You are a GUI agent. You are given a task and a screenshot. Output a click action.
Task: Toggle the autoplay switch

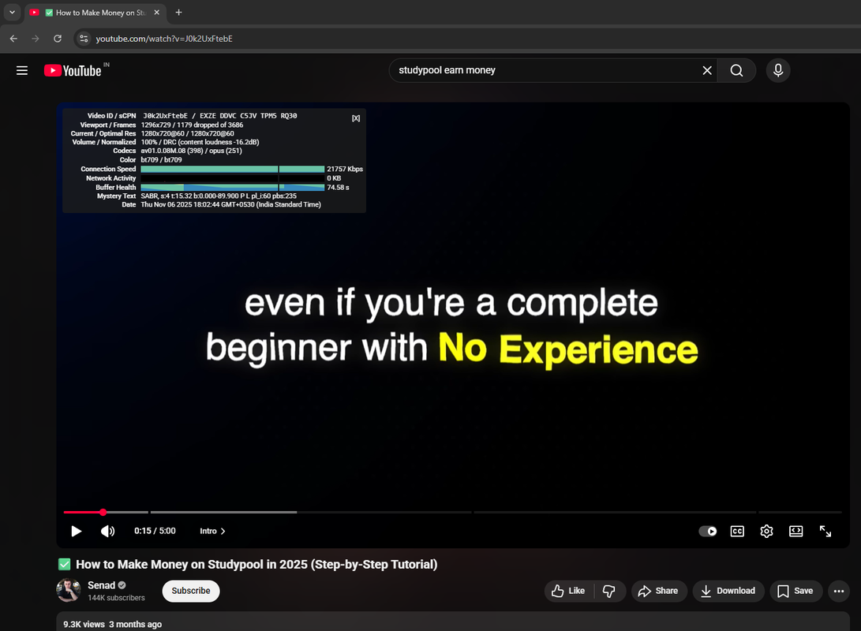(x=708, y=531)
